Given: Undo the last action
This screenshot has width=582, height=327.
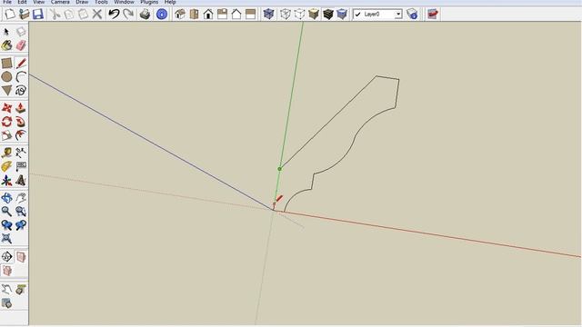Looking at the screenshot, I should pos(114,15).
